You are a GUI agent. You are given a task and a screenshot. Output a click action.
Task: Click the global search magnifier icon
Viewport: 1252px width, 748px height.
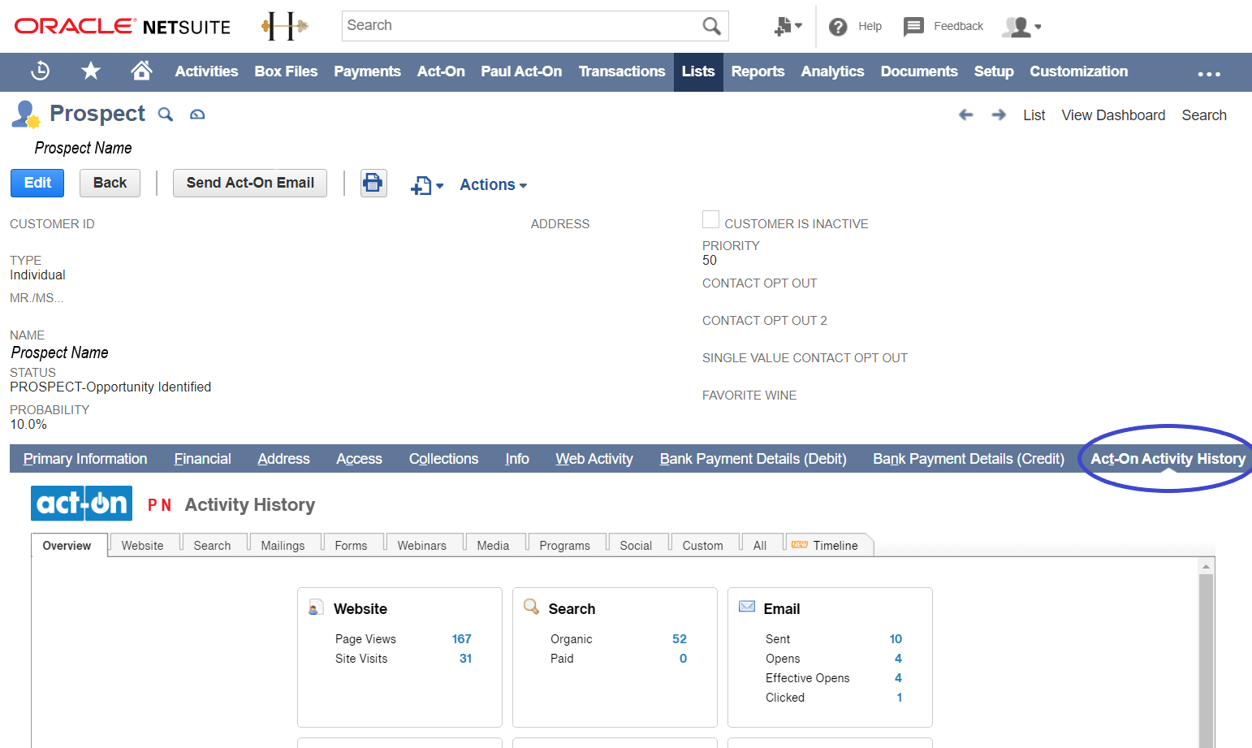711,26
